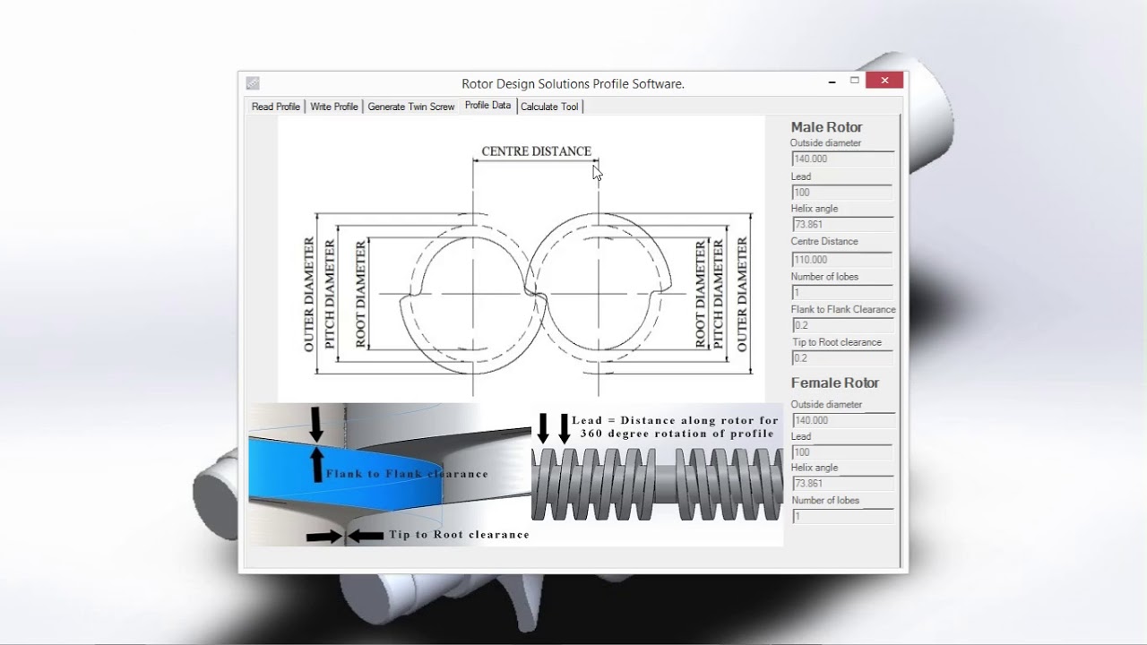Viewport: 1147px width, 645px height.
Task: Click the Female Rotor Lead field
Action: (x=842, y=451)
